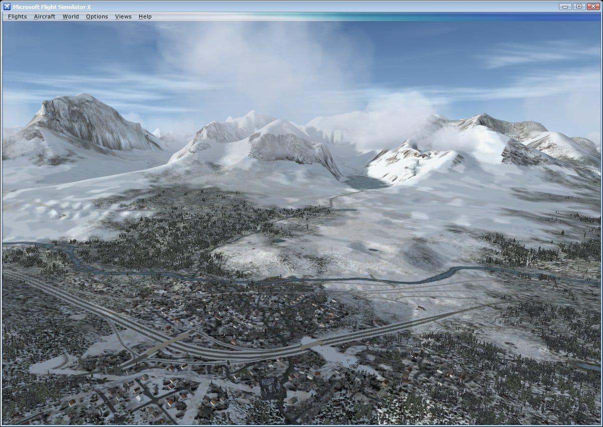Click the frozen lake between the mountains
This screenshot has height=427, width=603.
[364, 182]
